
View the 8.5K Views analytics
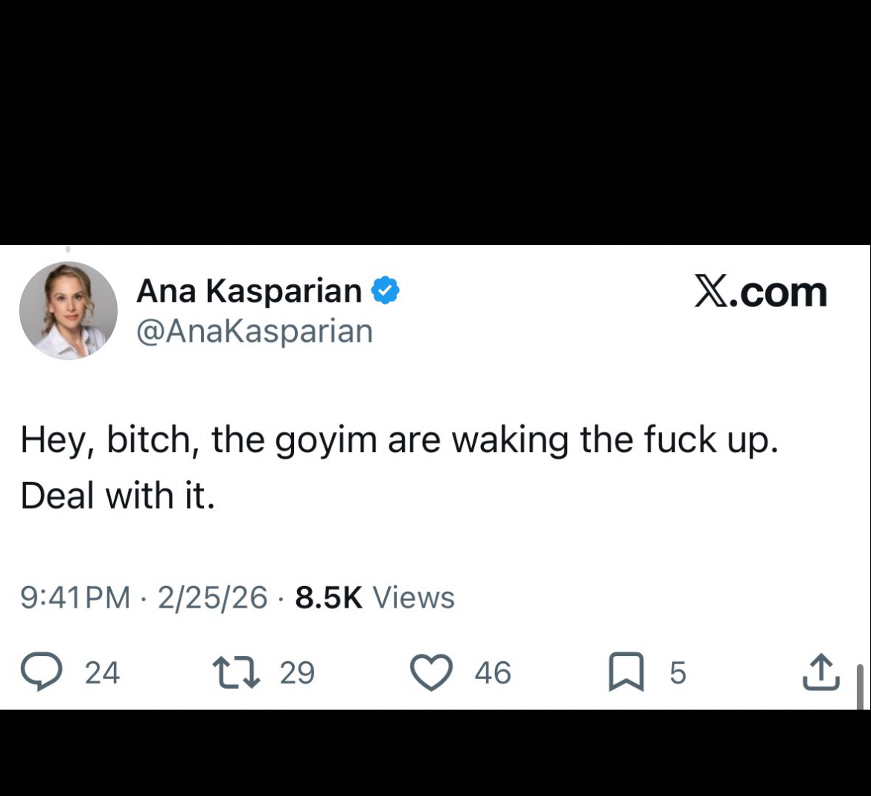coord(374,597)
